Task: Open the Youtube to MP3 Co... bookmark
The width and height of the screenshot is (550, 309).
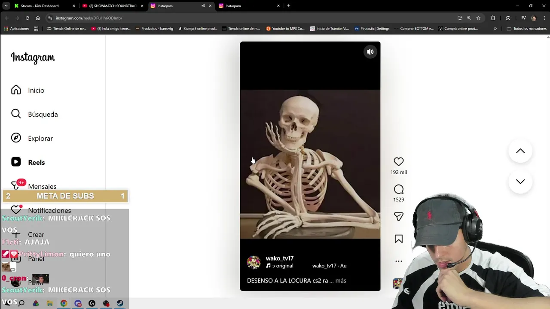Action: coord(285,29)
